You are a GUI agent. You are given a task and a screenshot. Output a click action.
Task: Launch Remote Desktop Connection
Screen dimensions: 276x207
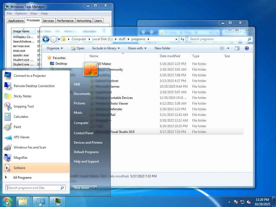[36, 86]
